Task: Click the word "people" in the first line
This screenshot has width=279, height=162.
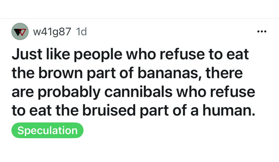Action: pos(98,55)
